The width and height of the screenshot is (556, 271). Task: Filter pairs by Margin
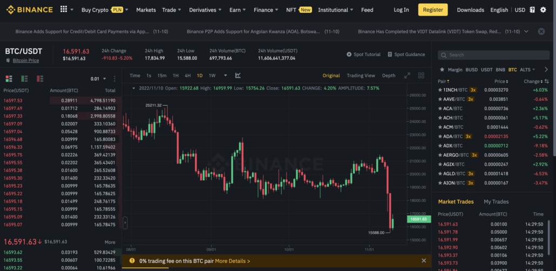point(455,70)
